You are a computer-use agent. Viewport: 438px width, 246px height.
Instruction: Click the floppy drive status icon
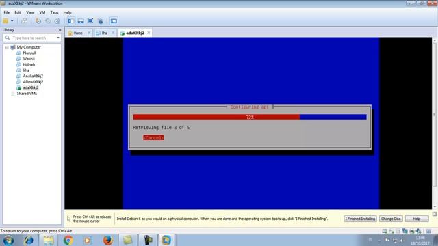(398, 231)
